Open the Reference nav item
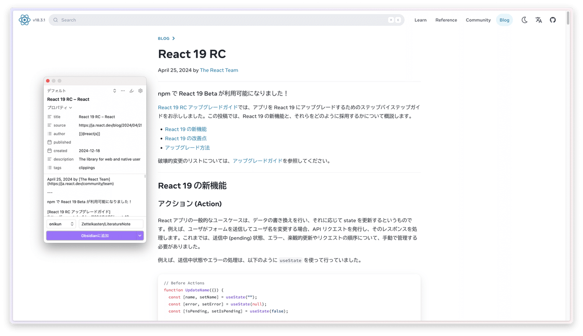Screen dimensions: 583x336 pyautogui.click(x=446, y=20)
